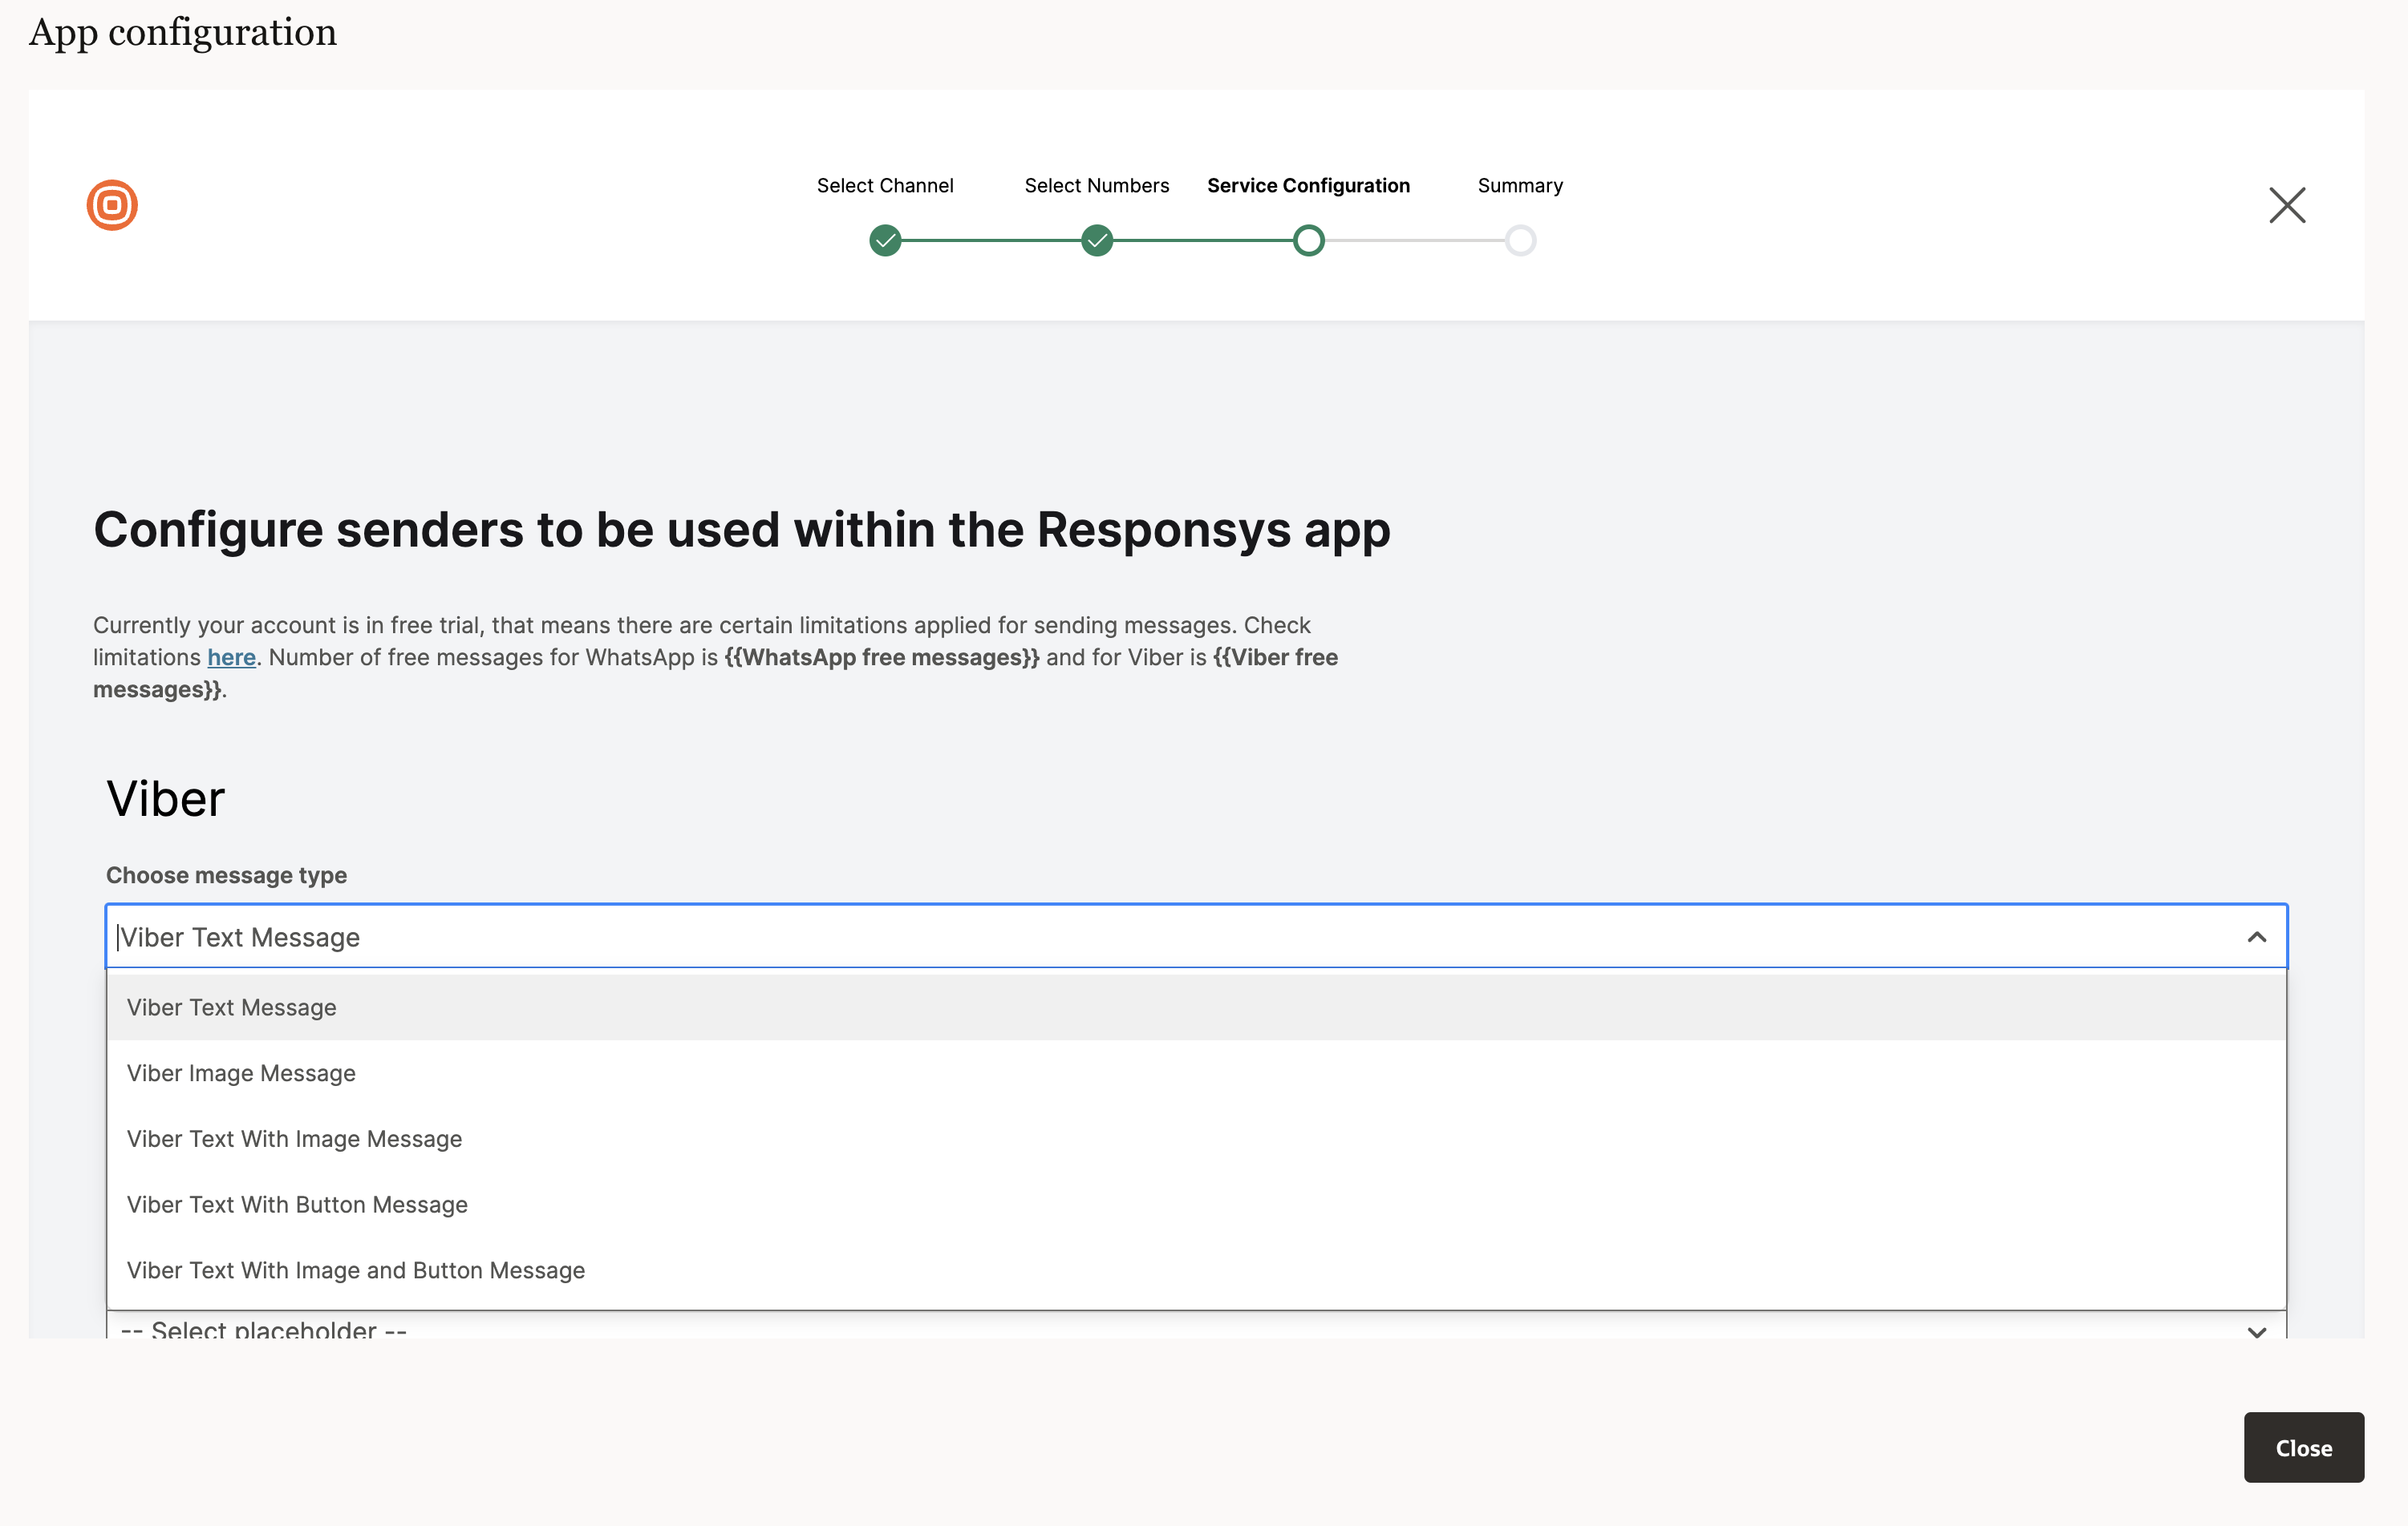This screenshot has height=1526, width=2408.
Task: Click the Select Numbers completed step checkmark
Action: (1097, 241)
